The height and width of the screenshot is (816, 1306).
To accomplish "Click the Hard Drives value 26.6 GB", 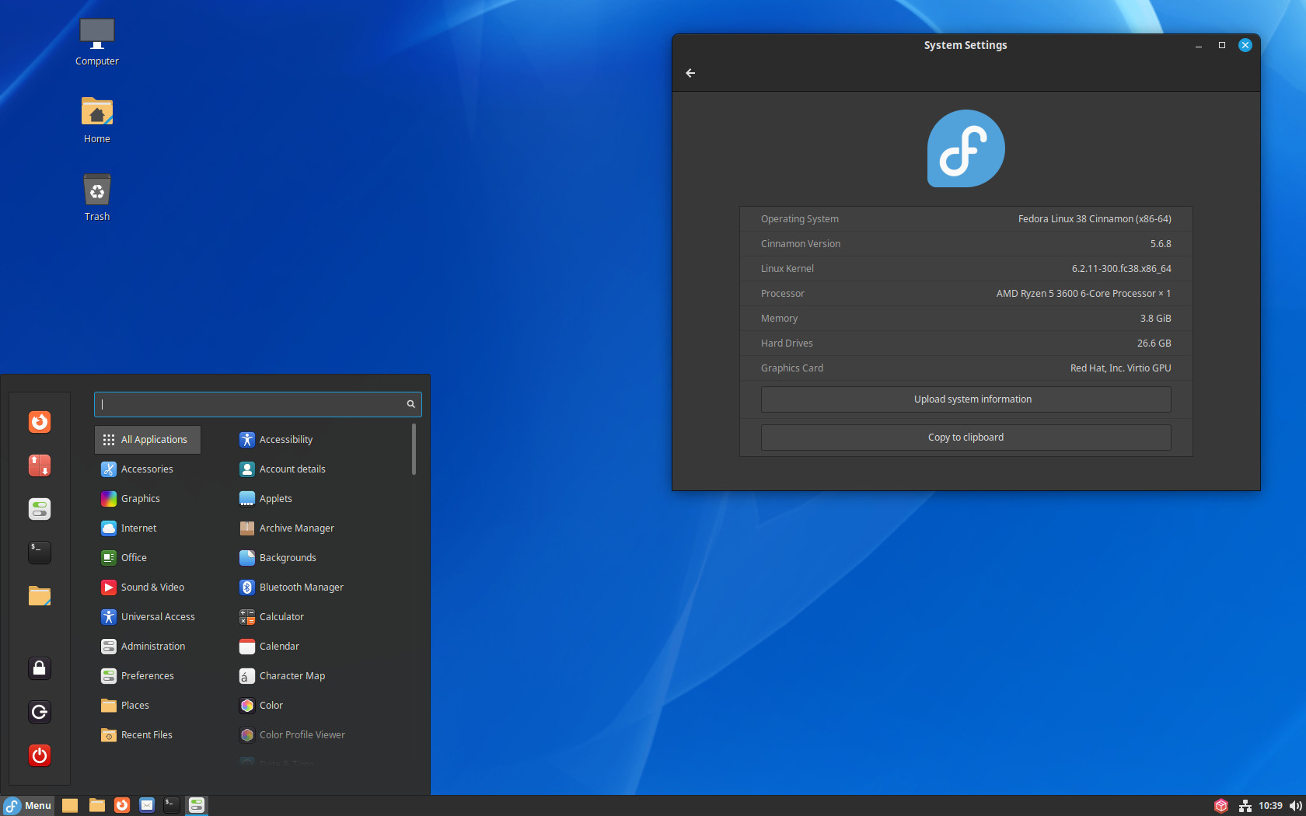I will (x=1154, y=343).
